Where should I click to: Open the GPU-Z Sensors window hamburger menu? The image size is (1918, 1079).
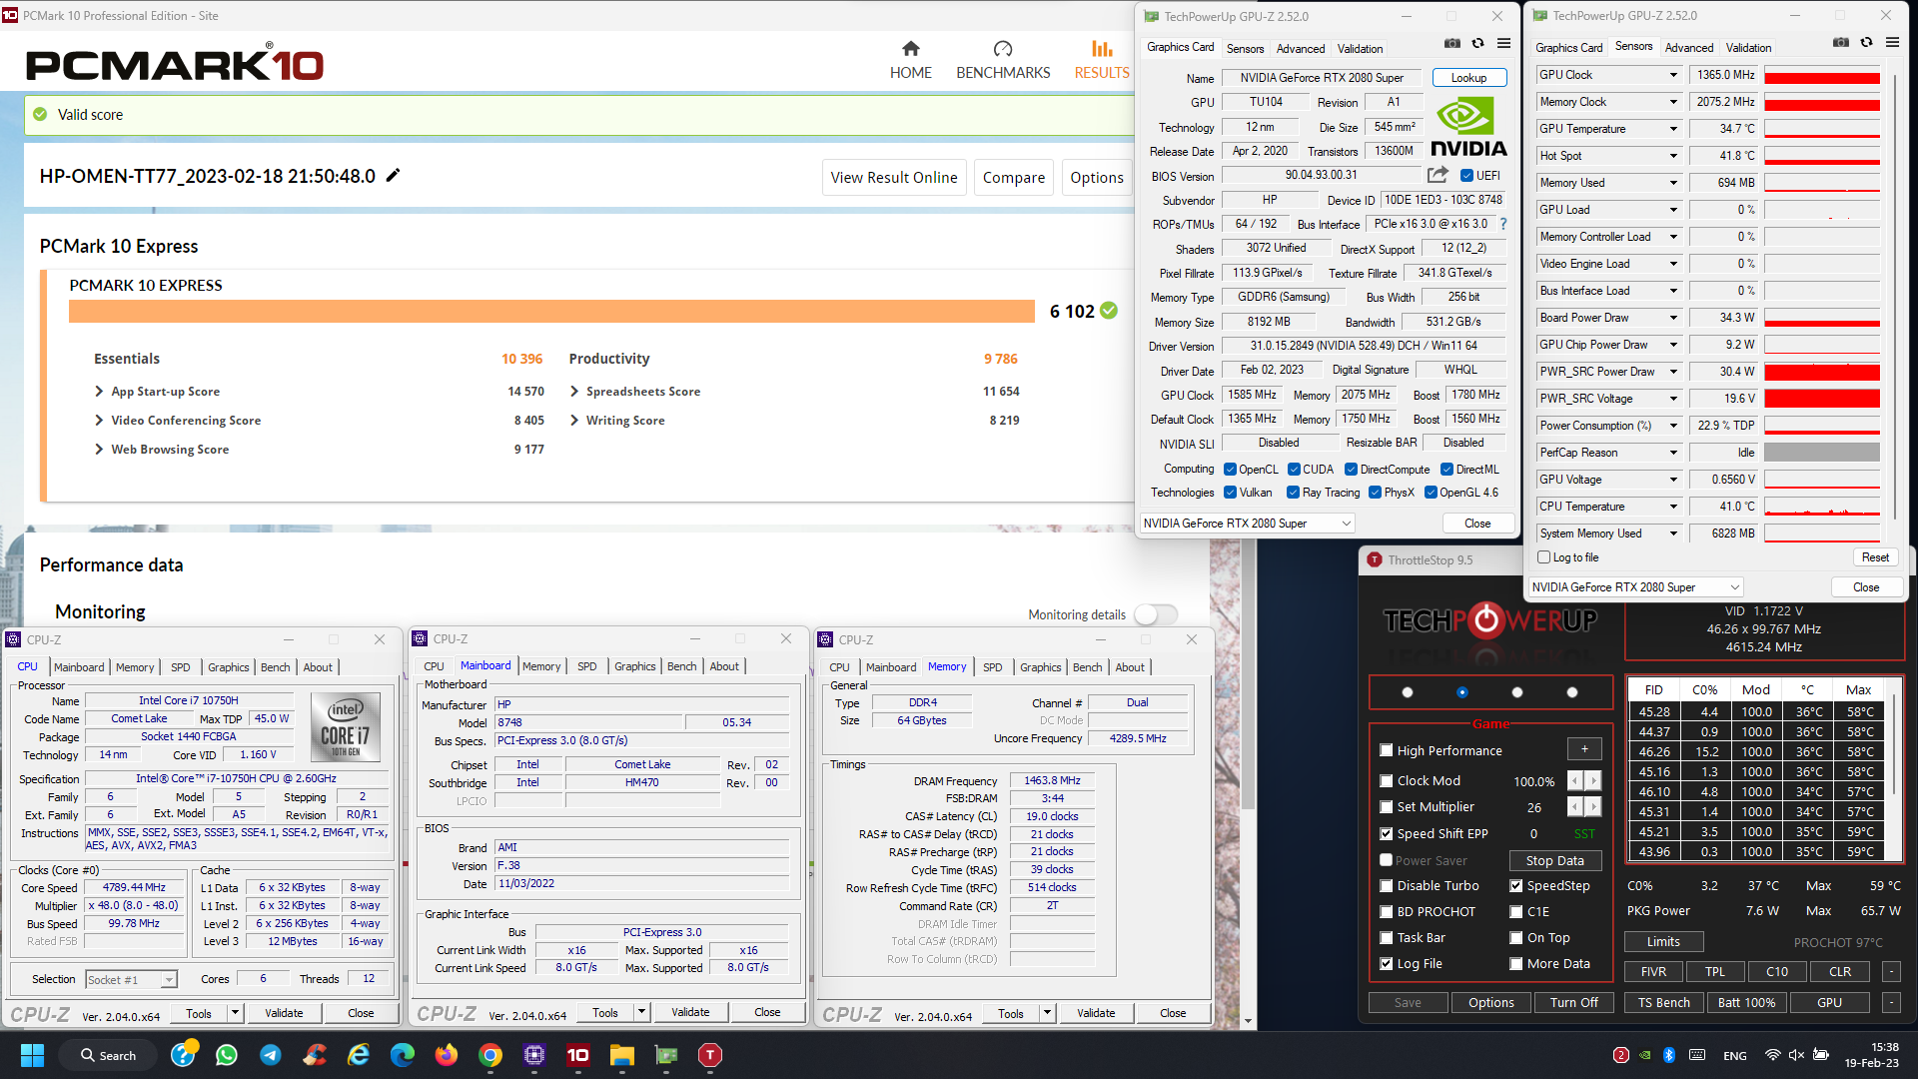(1892, 42)
